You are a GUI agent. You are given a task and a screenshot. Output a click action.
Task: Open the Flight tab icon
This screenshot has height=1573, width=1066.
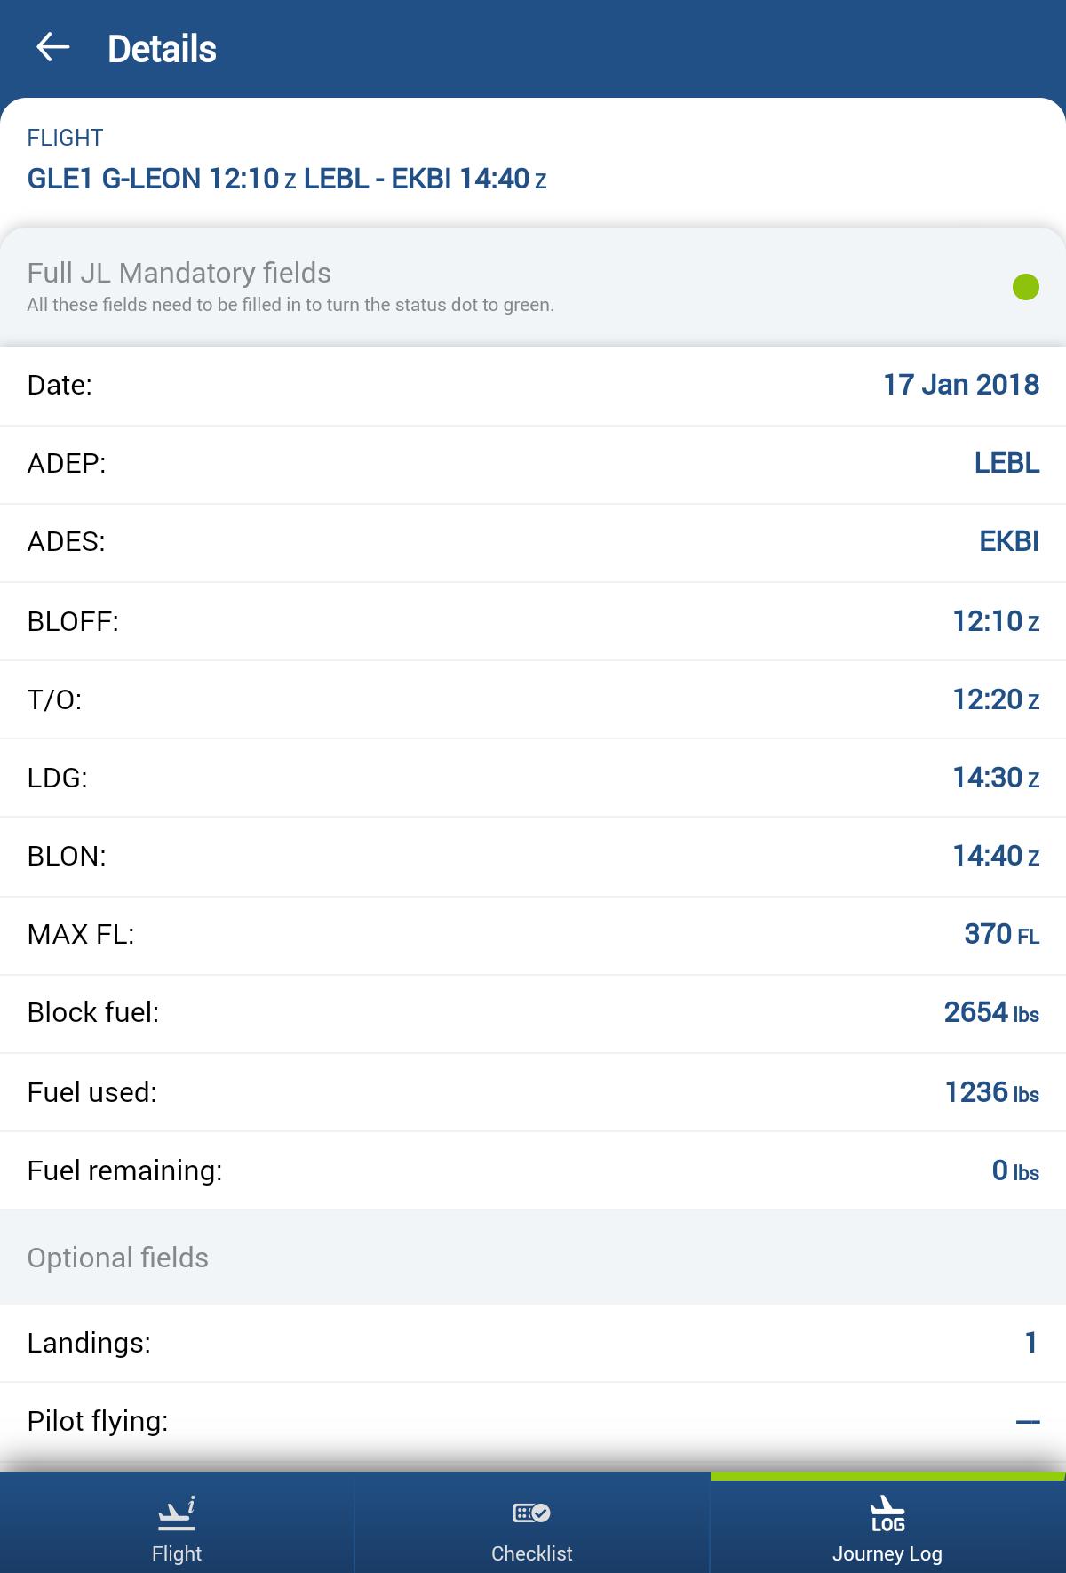(x=177, y=1514)
